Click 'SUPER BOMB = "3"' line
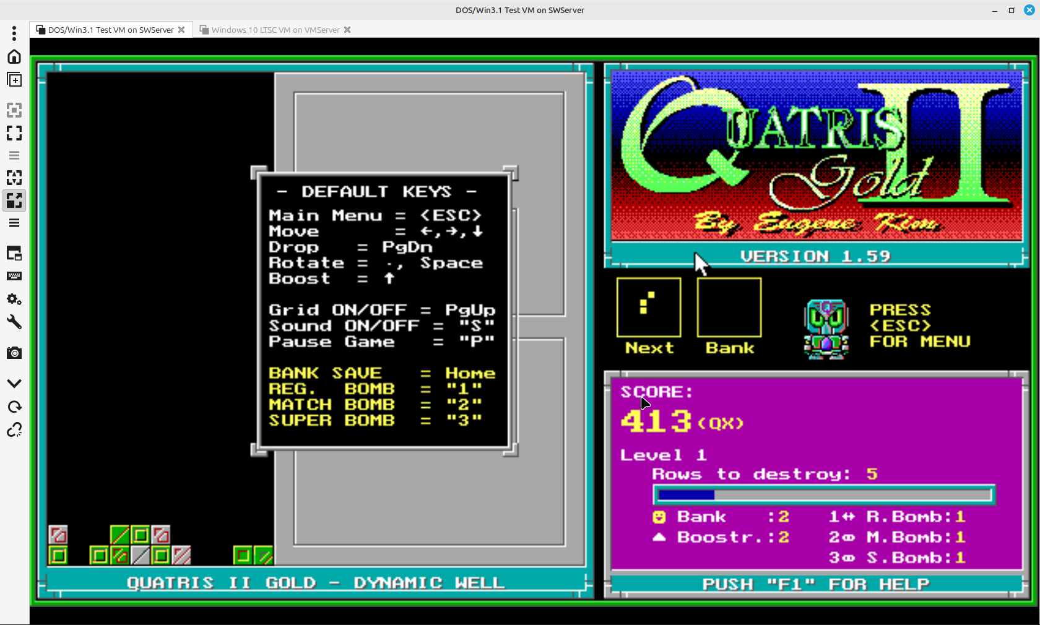 [x=375, y=420]
